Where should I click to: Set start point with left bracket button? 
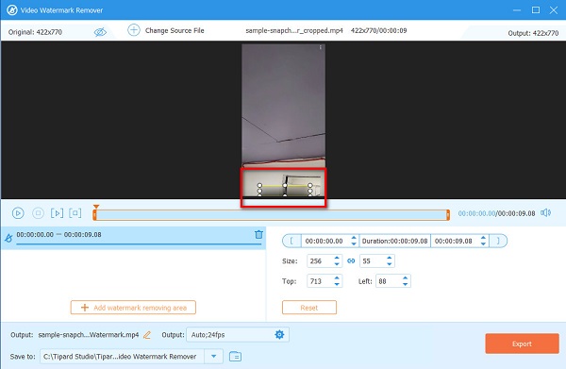[291, 241]
